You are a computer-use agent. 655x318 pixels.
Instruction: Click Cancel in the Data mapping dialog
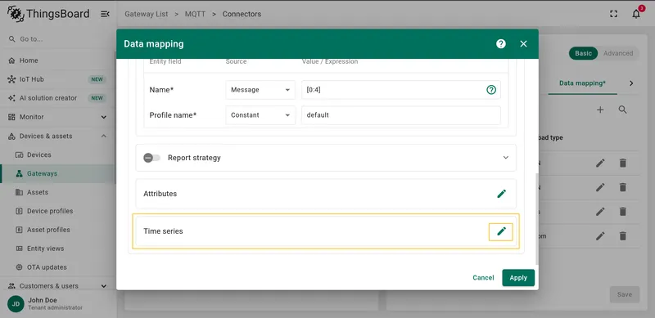point(483,277)
